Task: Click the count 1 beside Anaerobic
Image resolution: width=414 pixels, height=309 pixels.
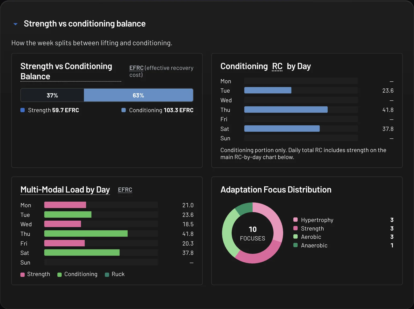Action: (392, 245)
